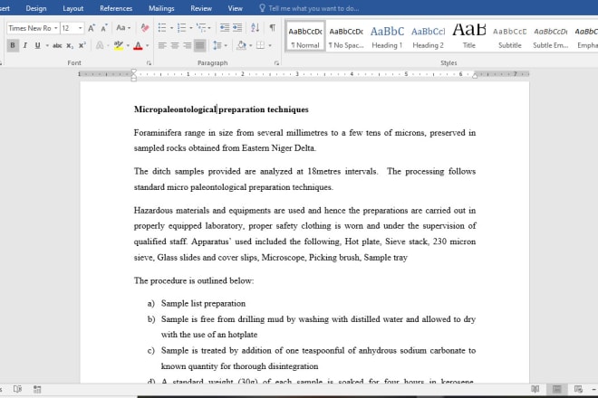598x398 pixels.
Task: Toggle Show/Hide paragraph marks
Action: coord(273,28)
